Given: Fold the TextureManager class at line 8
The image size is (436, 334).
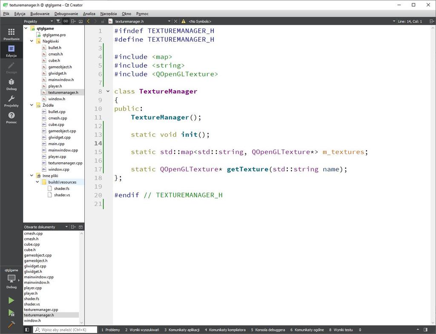Looking at the screenshot, I should (x=108, y=91).
